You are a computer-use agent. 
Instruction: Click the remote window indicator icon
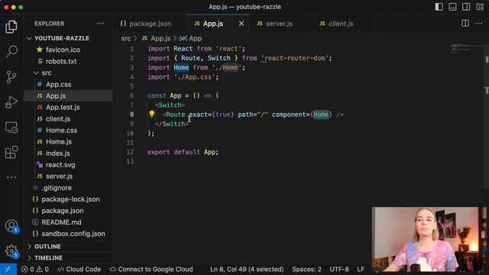[8, 269]
